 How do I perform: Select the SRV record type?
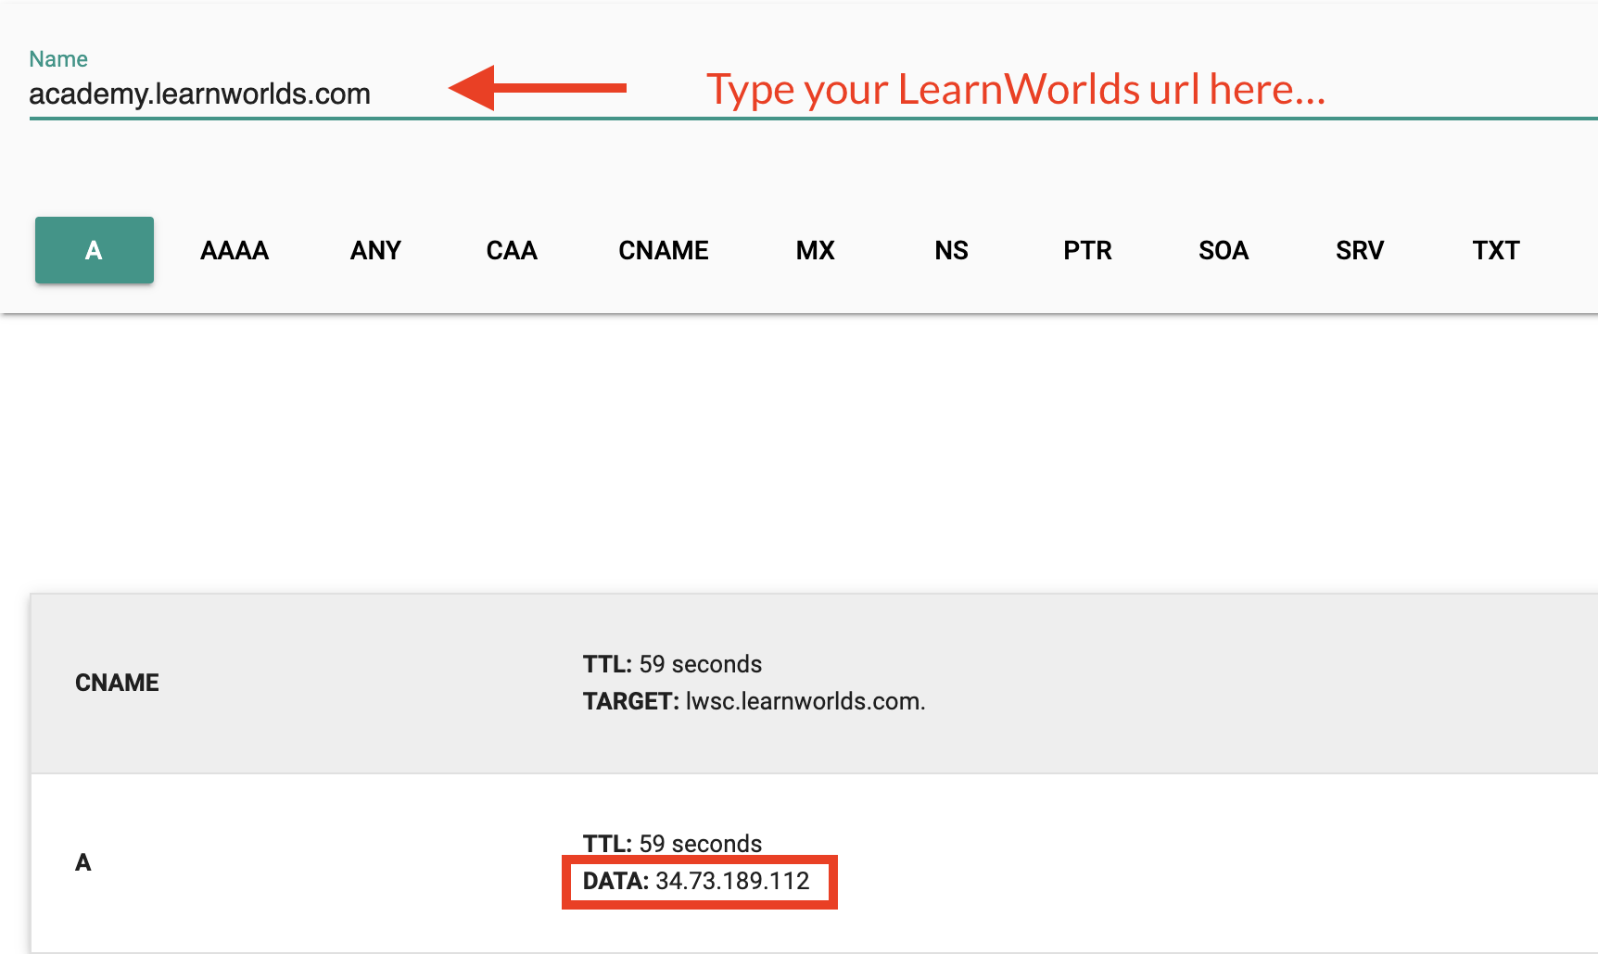pos(1359,249)
